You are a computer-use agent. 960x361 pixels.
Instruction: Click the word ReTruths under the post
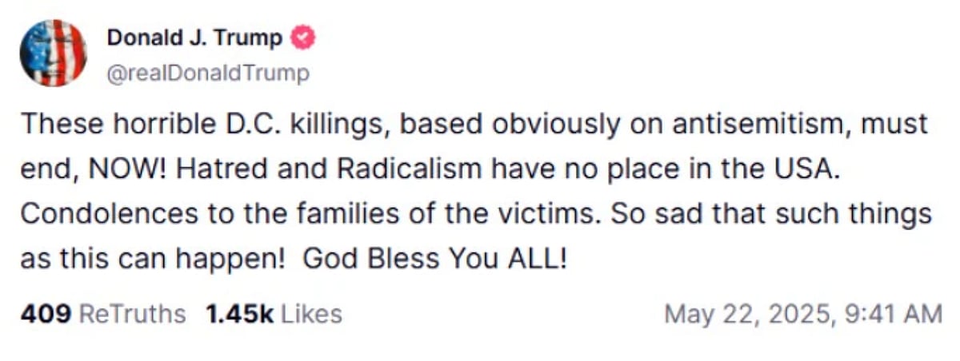(134, 315)
